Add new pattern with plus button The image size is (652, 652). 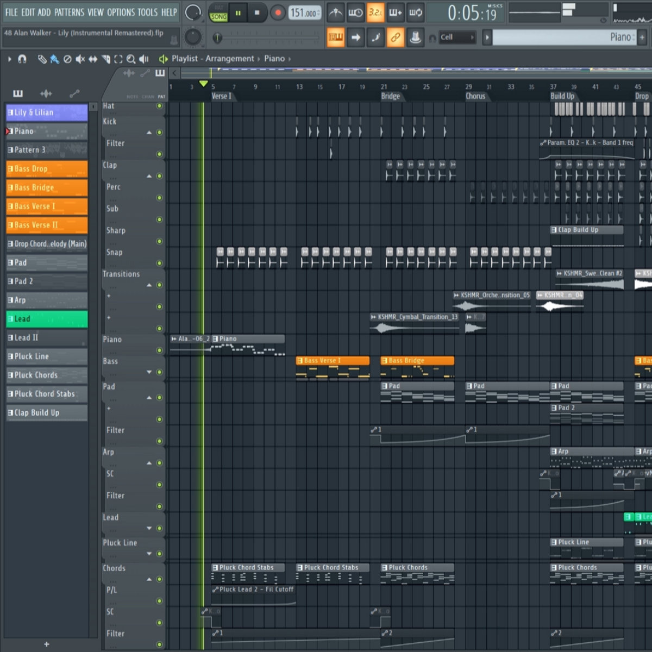[x=642, y=37]
